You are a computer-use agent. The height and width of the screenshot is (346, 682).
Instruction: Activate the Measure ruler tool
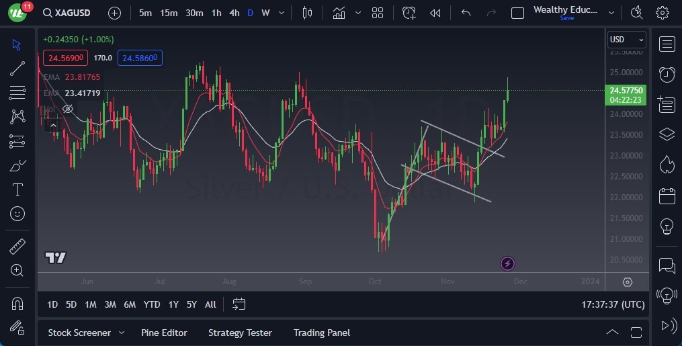click(17, 246)
